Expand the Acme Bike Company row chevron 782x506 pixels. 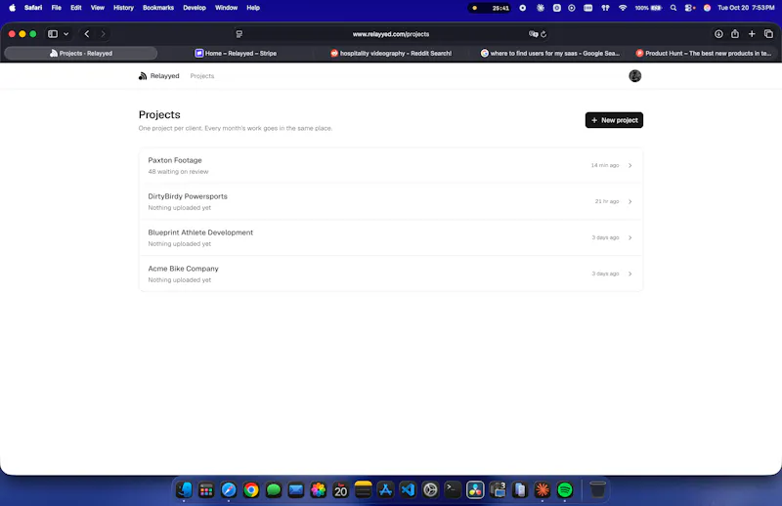click(x=630, y=274)
